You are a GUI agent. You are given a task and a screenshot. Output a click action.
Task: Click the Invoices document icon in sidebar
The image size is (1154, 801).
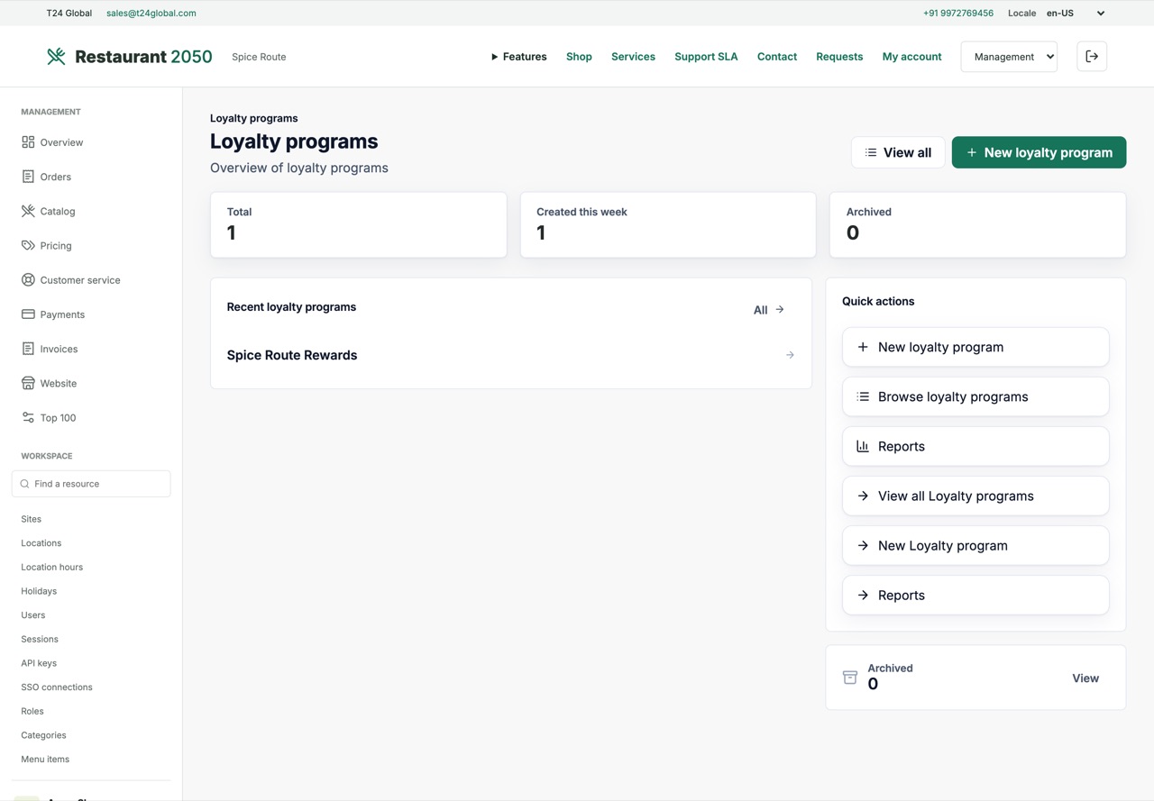click(28, 349)
